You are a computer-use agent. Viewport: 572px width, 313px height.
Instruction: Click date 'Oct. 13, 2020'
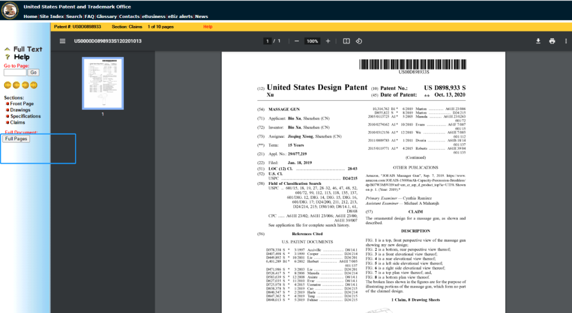point(450,95)
